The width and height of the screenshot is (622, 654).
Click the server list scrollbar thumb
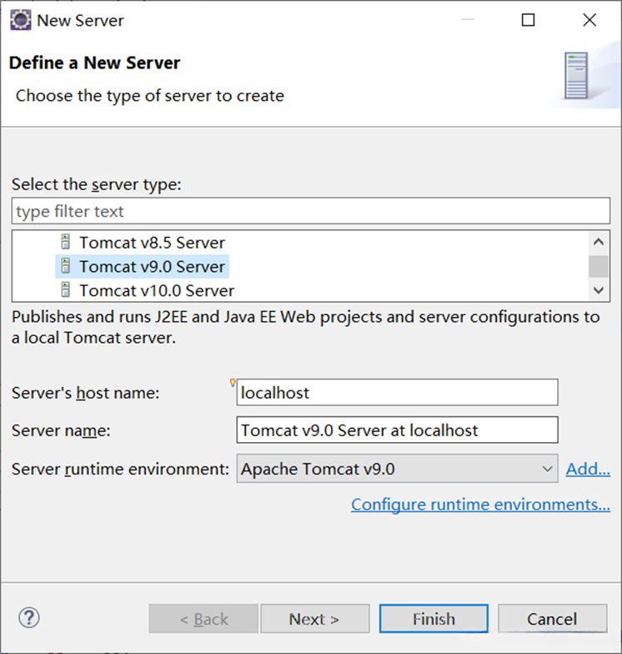pos(599,266)
